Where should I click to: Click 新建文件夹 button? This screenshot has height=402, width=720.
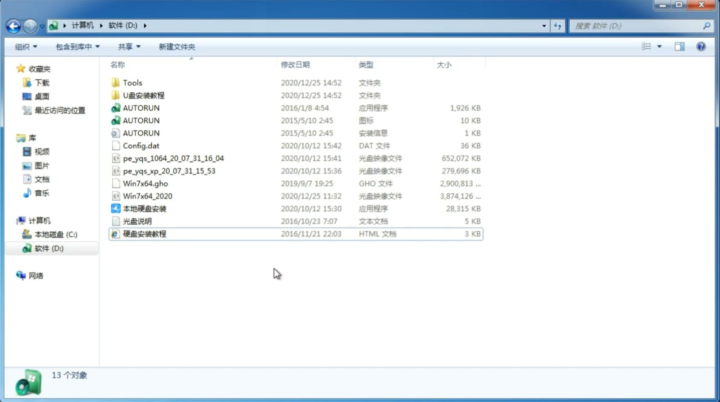tap(176, 47)
